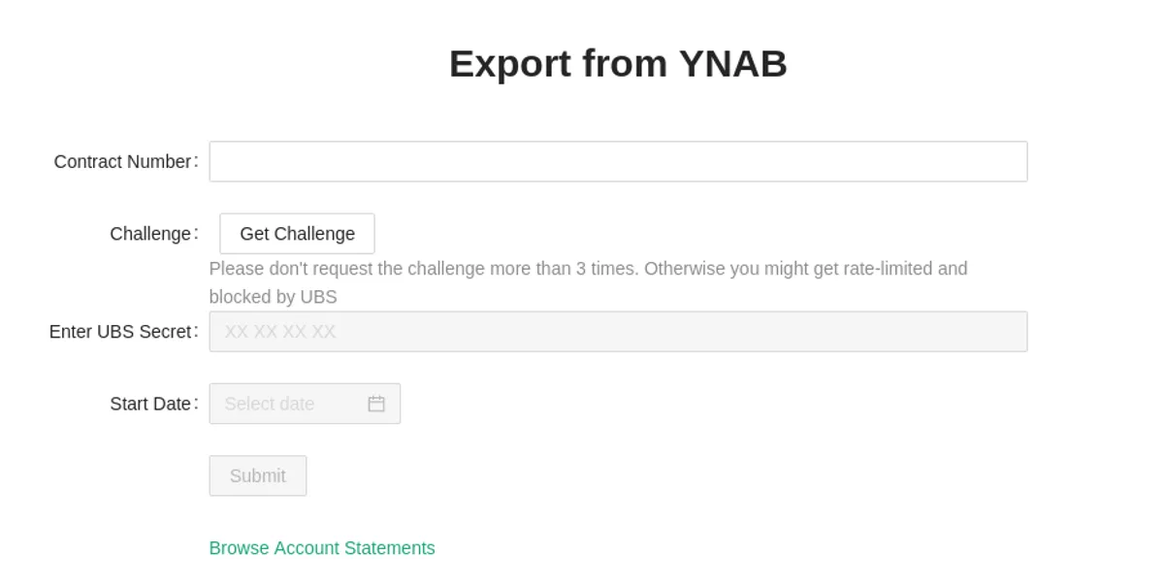Screen dimensions: 1164x587
Task: Click the Start Date label
Action: 151,404
